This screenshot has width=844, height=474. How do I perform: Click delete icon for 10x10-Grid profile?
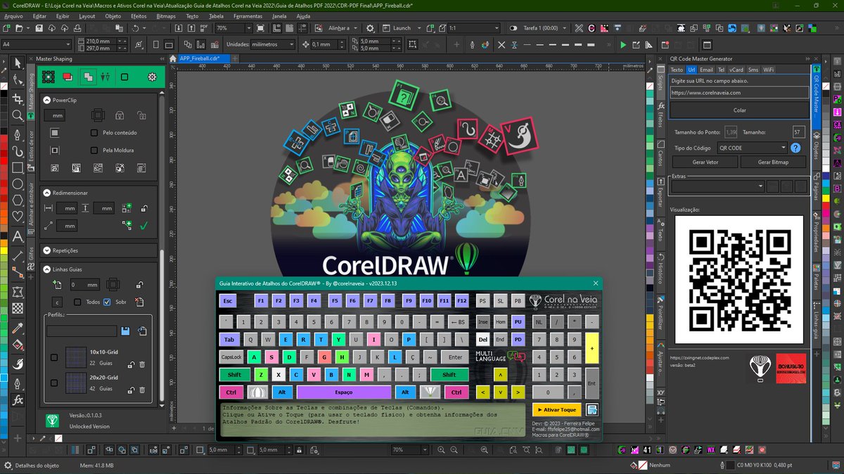point(142,364)
